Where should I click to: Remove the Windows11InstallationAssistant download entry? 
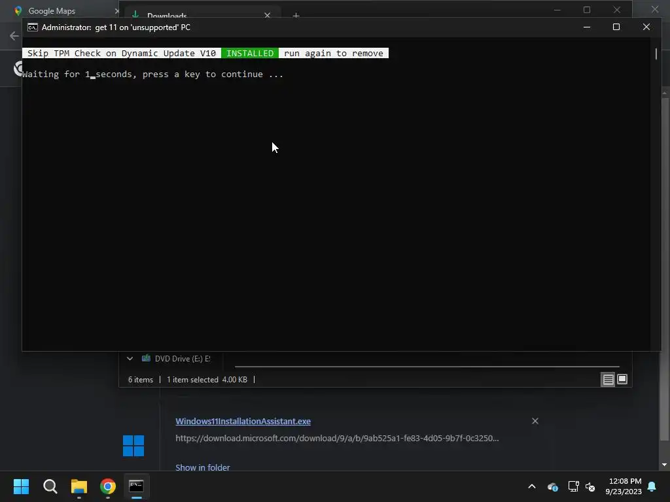pyautogui.click(x=535, y=422)
